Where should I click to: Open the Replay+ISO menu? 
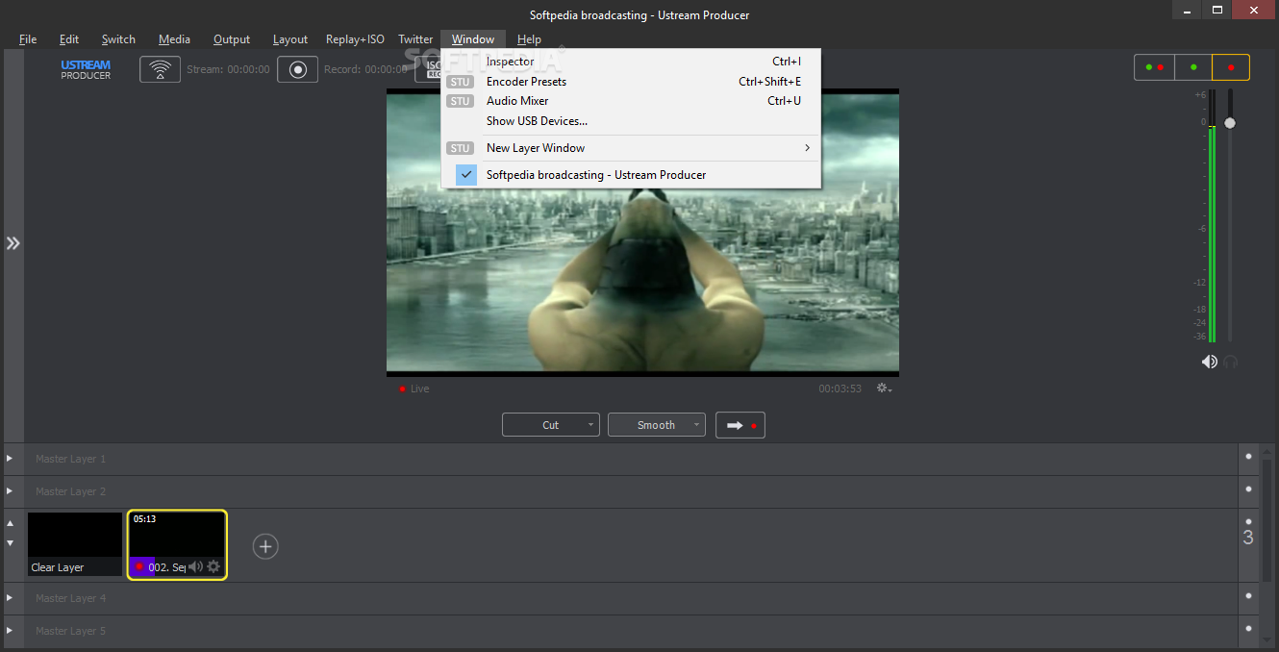point(355,39)
